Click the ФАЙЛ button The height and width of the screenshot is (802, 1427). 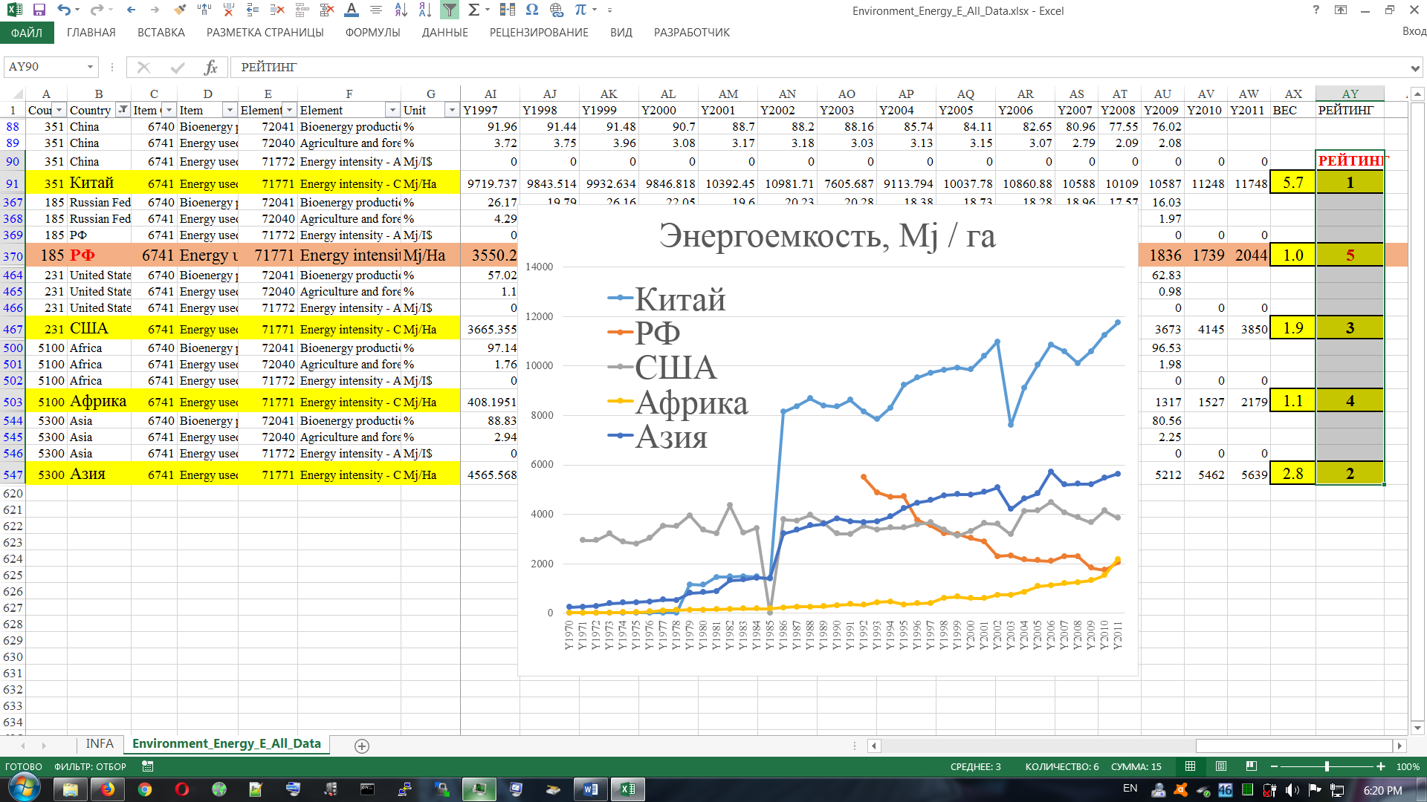pos(27,33)
